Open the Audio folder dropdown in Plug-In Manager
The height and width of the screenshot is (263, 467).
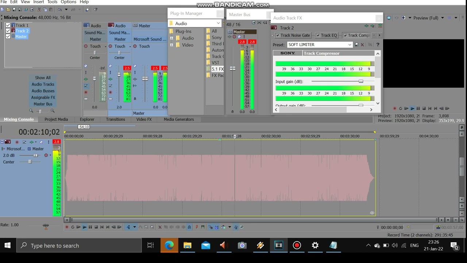[218, 23]
